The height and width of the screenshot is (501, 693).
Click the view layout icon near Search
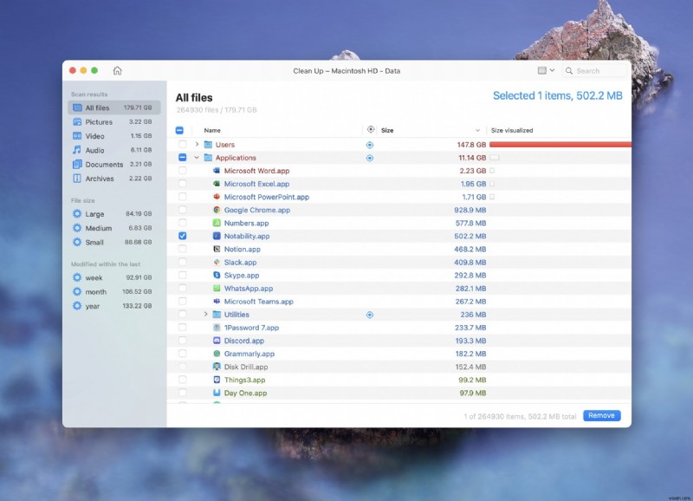pos(541,71)
